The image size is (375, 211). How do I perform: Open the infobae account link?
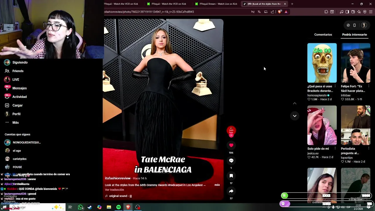click(346, 95)
